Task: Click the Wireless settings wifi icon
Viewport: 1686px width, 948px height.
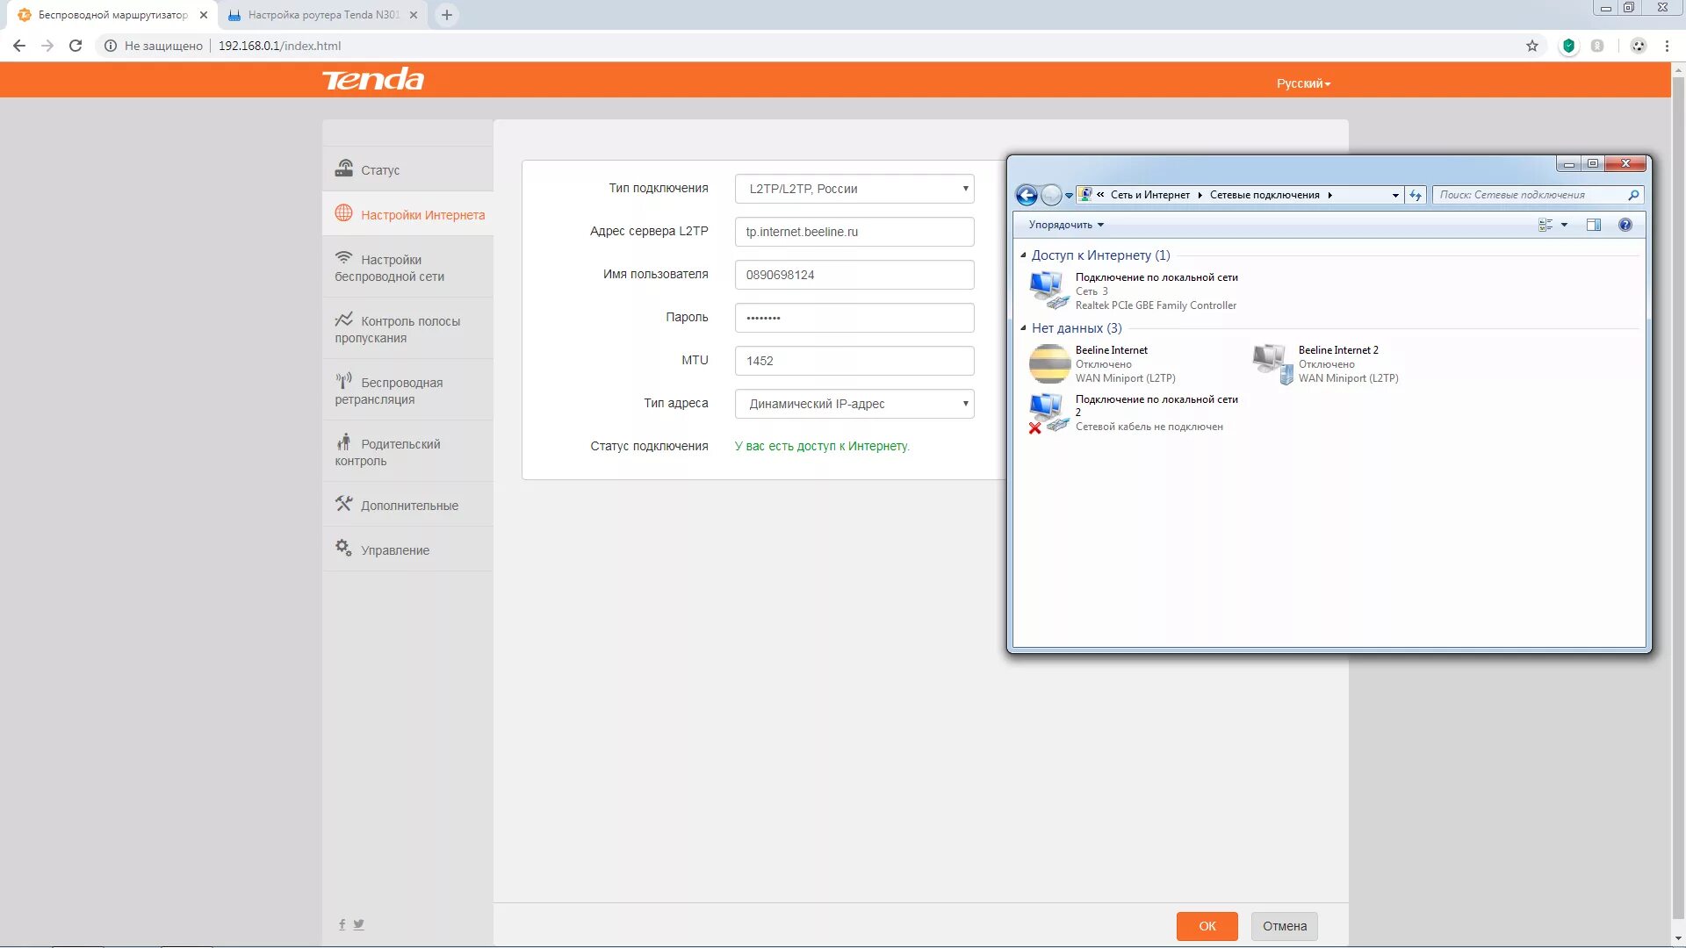Action: 343,258
